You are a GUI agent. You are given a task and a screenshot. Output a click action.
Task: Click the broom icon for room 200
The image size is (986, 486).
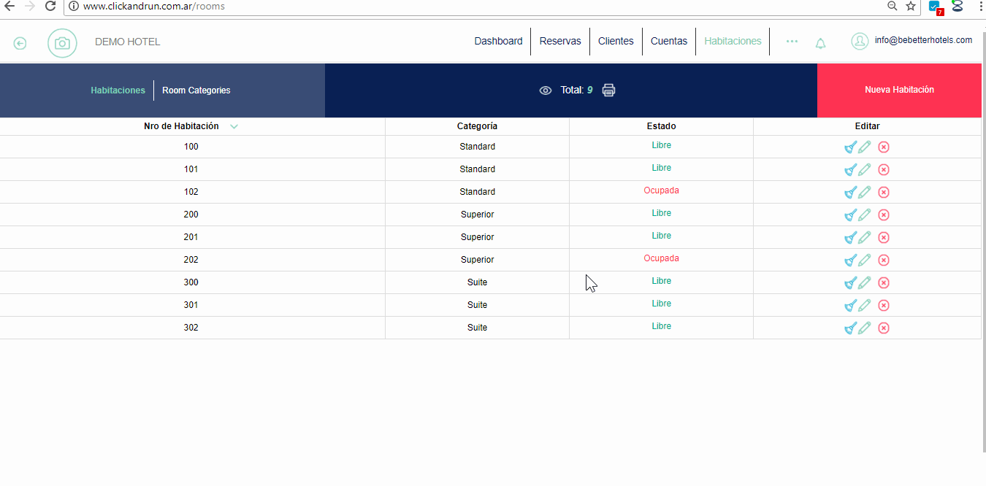(850, 215)
